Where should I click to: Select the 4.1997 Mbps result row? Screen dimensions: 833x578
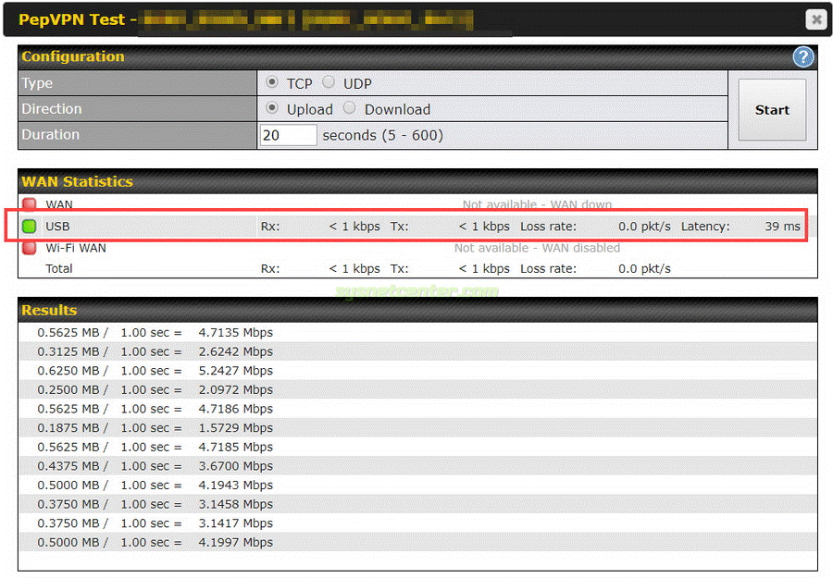[418, 543]
